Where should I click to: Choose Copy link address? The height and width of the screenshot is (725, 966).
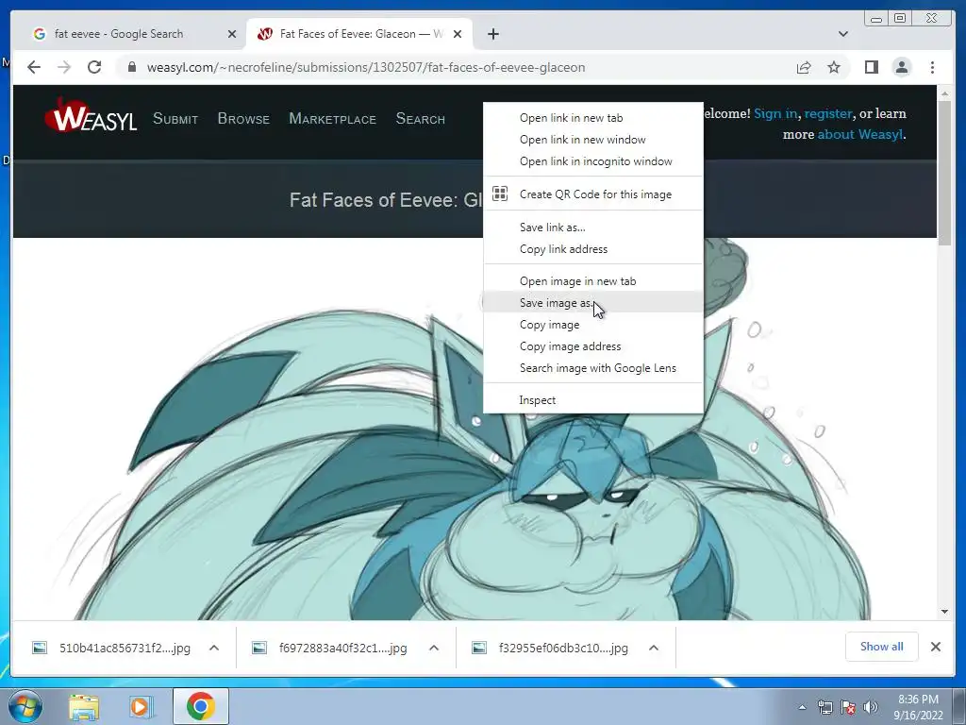pos(592,249)
